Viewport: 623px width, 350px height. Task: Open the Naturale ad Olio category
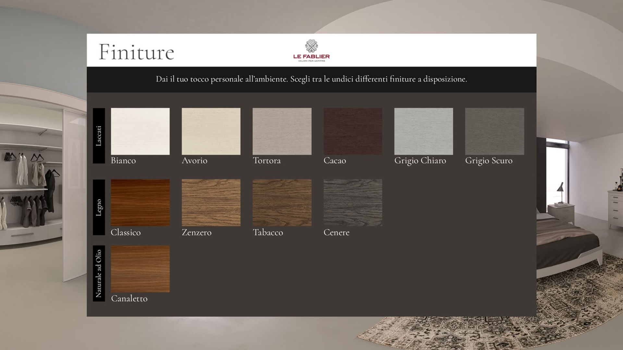(99, 274)
